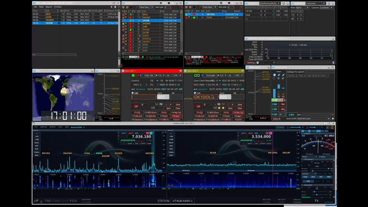The height and width of the screenshot is (207, 368).
Task: Select the UX2HB row in Spotlist 1
Action: point(152,21)
